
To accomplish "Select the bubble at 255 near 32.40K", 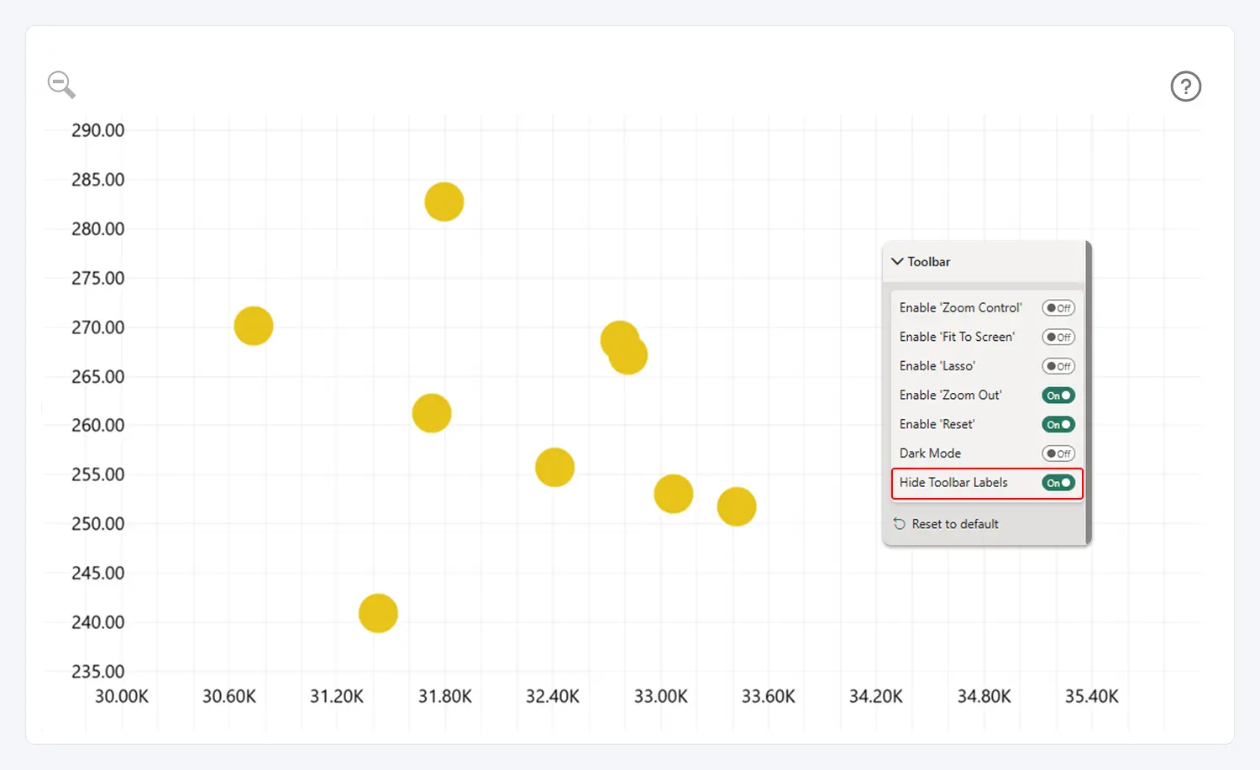I will pos(554,467).
